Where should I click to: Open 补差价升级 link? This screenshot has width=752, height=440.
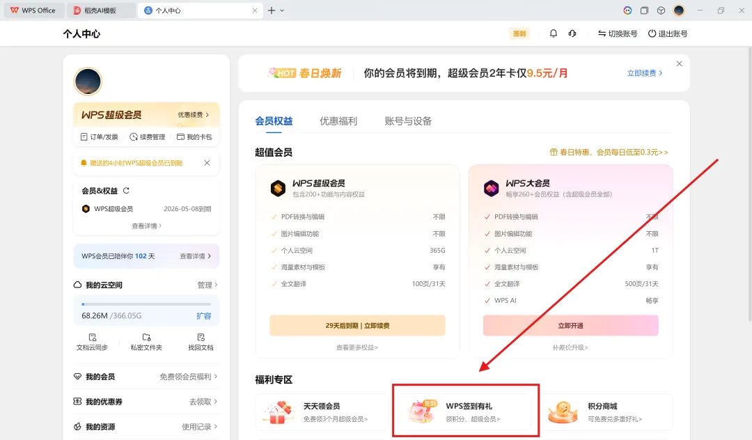(x=570, y=347)
